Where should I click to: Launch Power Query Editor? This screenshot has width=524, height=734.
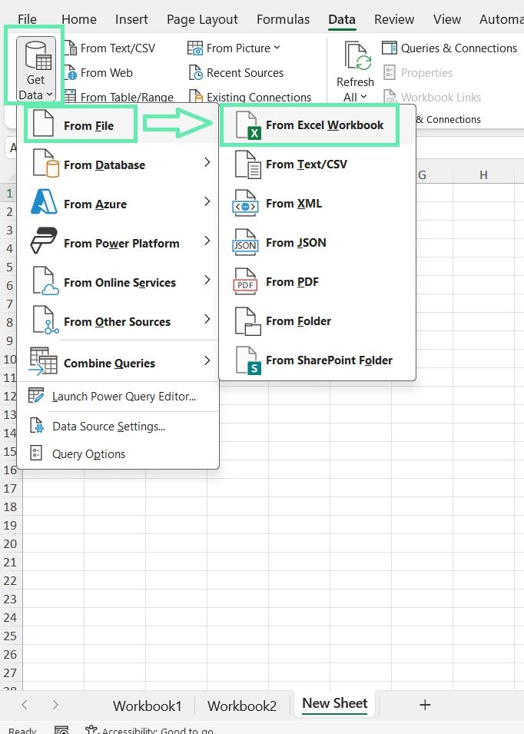point(118,396)
